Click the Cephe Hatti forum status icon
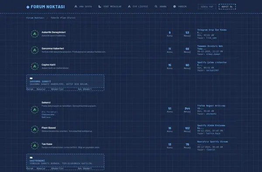 coord(35,66)
